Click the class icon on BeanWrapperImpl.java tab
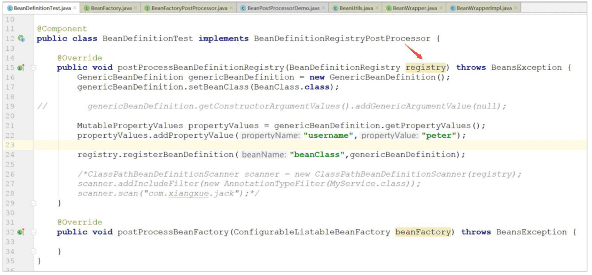592x275 pixels. 453,8
